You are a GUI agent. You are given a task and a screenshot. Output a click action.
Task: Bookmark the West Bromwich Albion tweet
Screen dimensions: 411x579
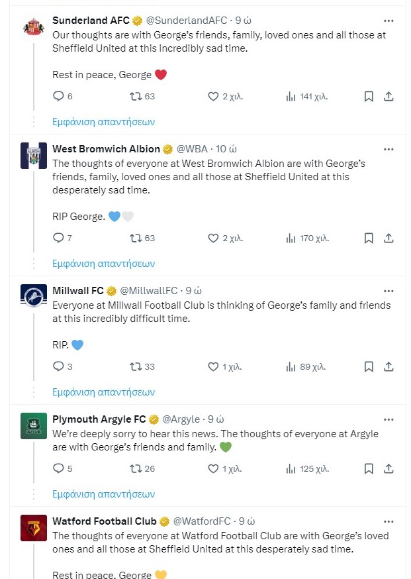tap(369, 238)
